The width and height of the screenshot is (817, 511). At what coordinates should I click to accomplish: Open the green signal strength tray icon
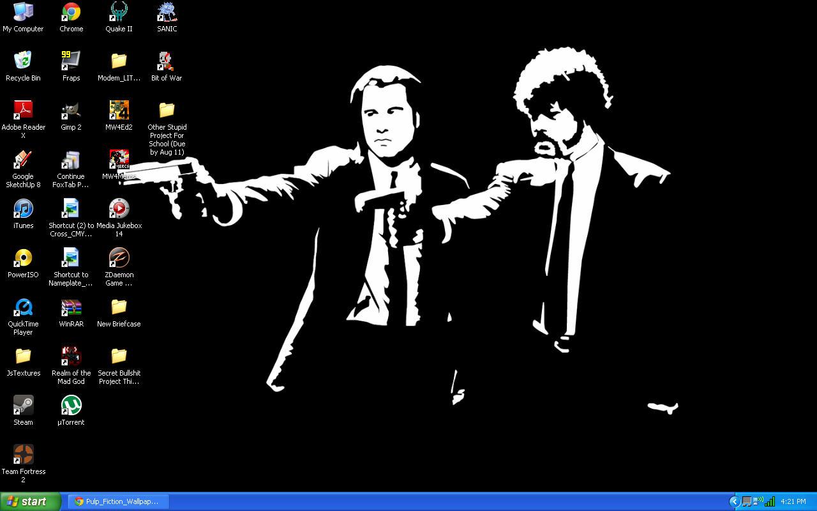click(770, 501)
